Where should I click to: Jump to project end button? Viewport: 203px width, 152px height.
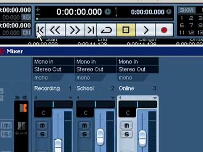91,30
